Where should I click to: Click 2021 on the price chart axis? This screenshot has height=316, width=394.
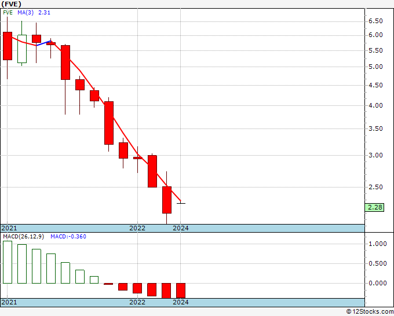pyautogui.click(x=9, y=228)
